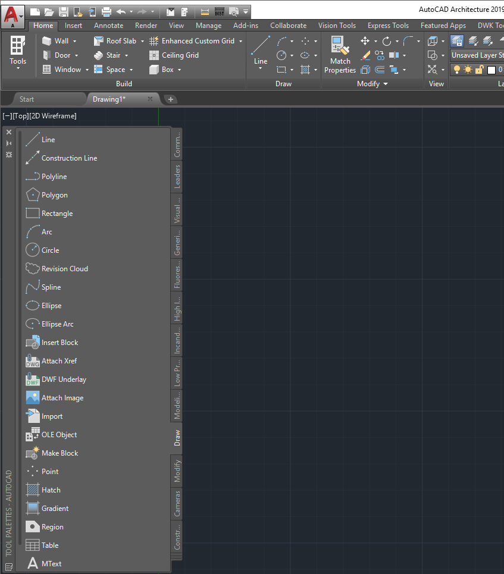The width and height of the screenshot is (504, 574).
Task: Toggle the layer lock padlock
Action: point(479,70)
